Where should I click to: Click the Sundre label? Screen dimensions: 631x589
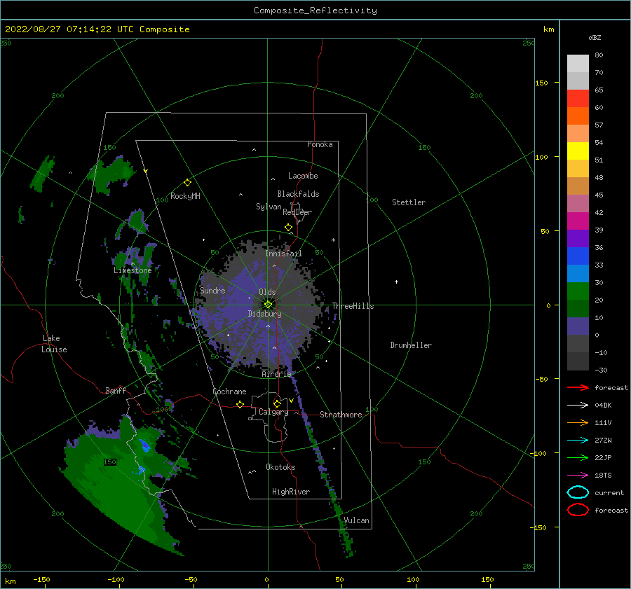pos(212,290)
